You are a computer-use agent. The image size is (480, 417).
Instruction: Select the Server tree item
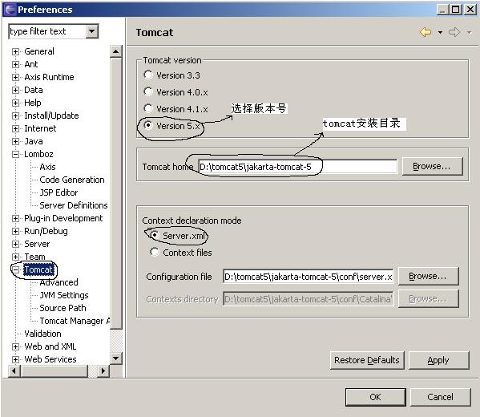pyautogui.click(x=37, y=244)
